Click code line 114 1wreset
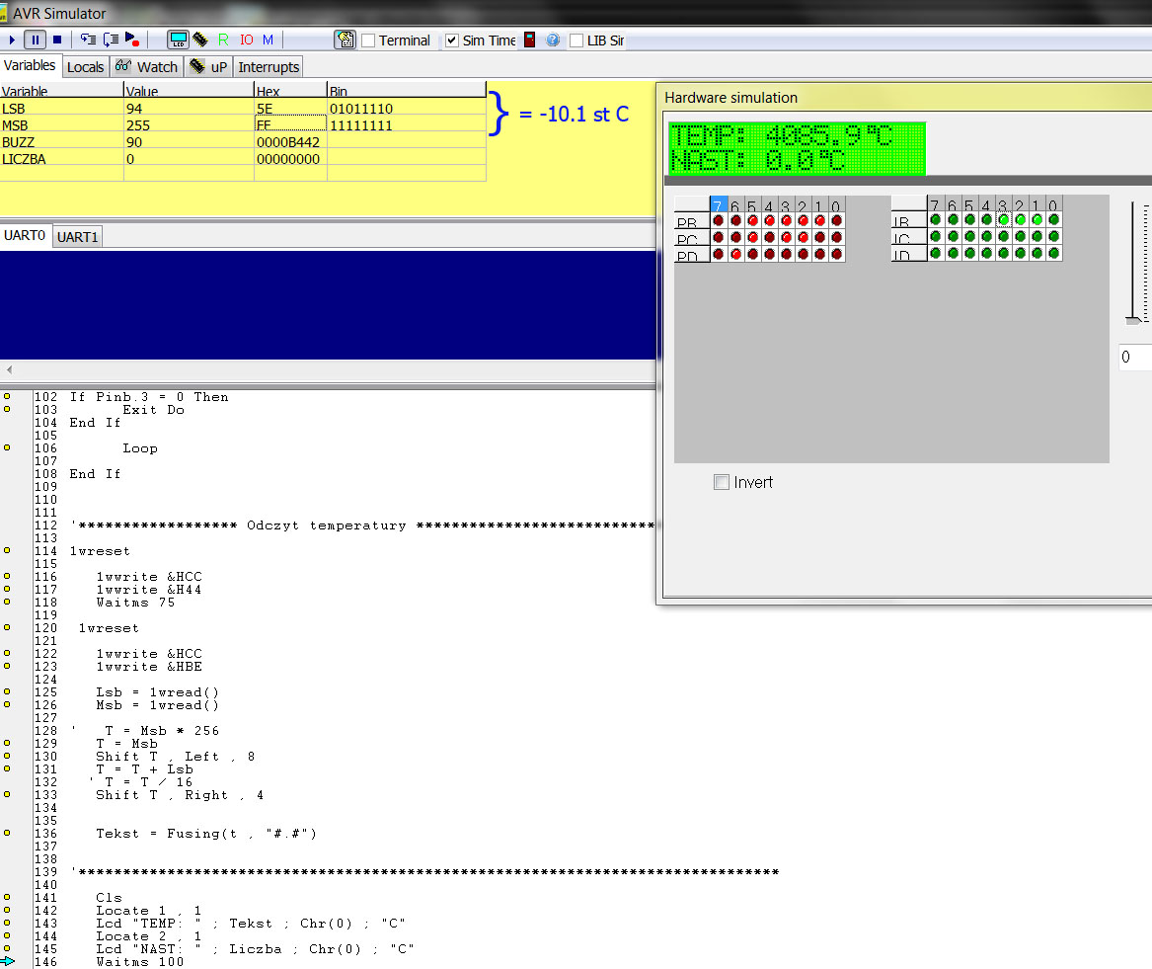The width and height of the screenshot is (1152, 969). [100, 551]
